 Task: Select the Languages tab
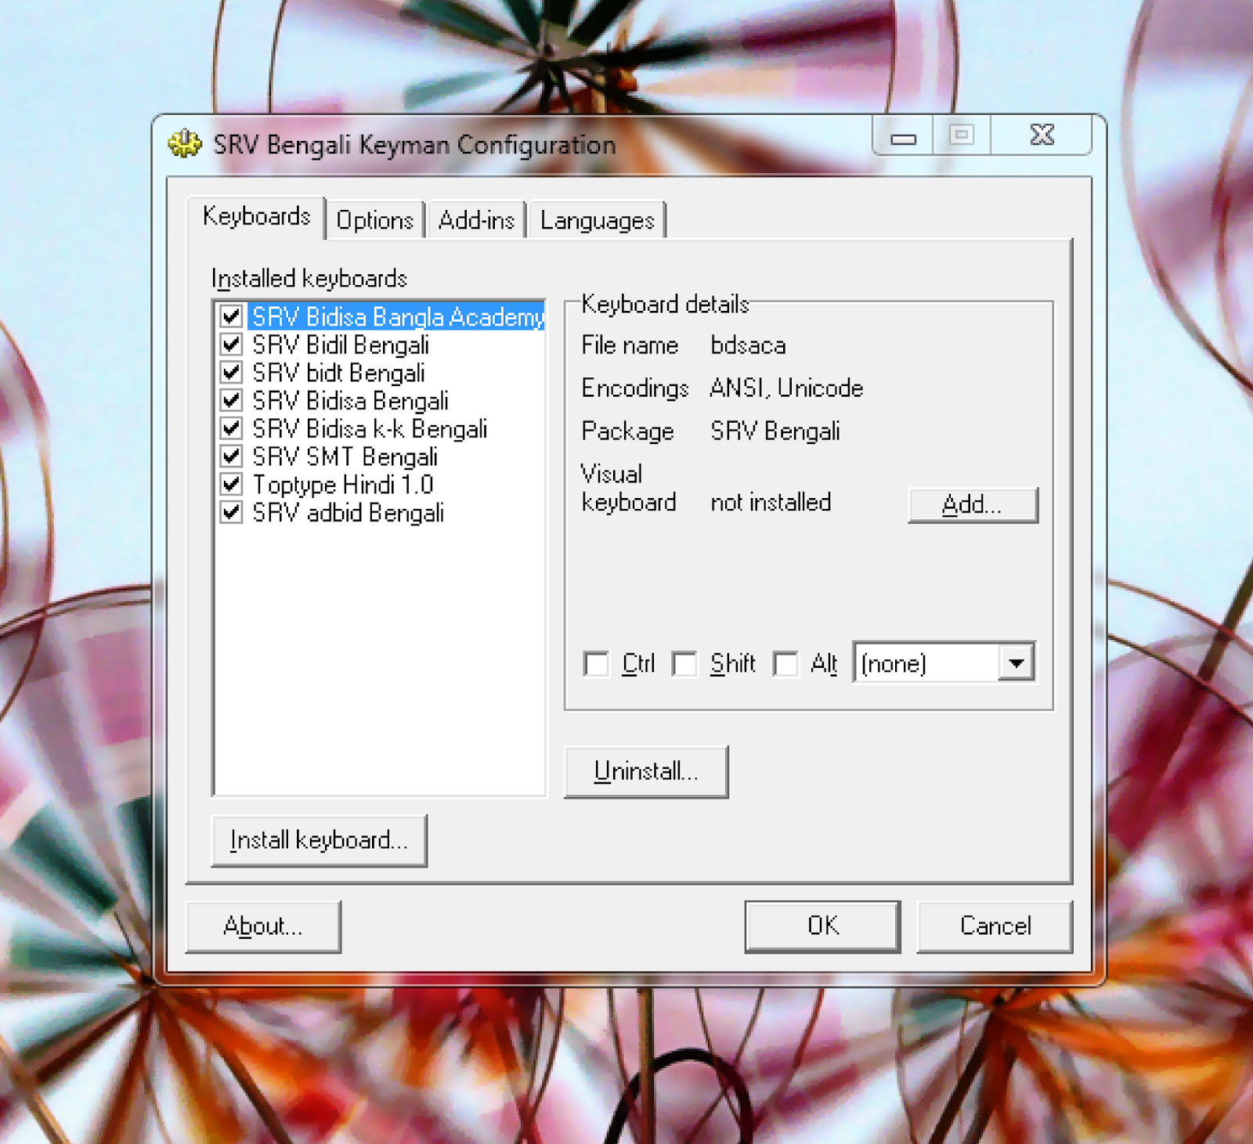(598, 220)
